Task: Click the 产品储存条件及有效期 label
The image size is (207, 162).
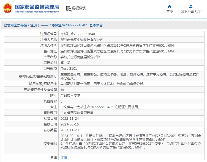Action: 40,90
